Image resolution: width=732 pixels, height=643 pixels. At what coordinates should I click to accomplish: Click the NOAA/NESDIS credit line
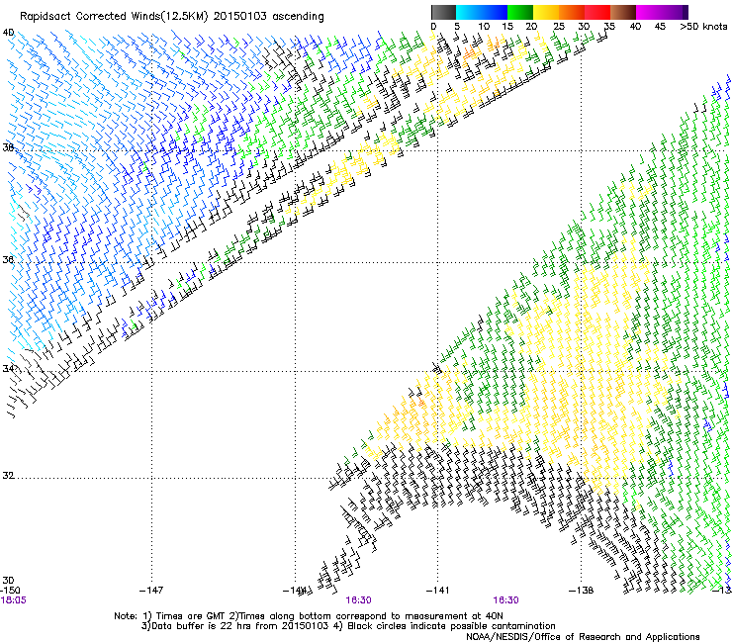(x=583, y=636)
